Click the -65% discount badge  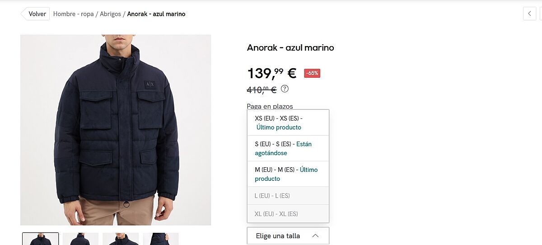point(312,73)
